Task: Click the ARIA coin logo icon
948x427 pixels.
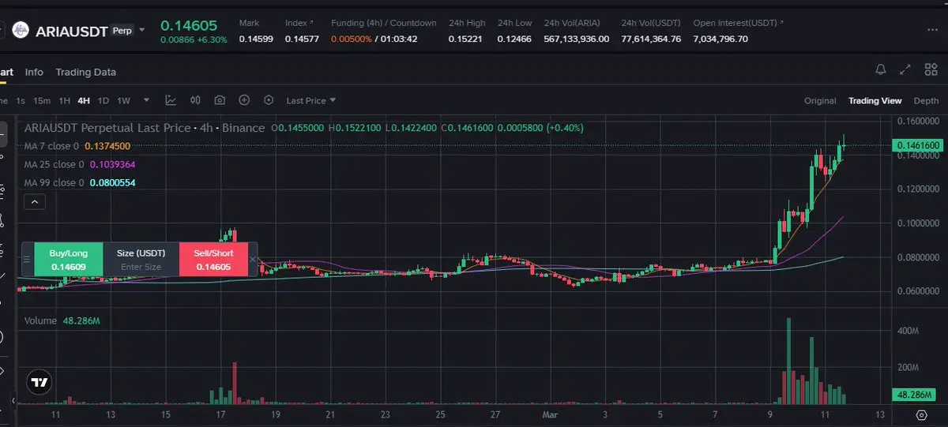Action: pos(20,31)
